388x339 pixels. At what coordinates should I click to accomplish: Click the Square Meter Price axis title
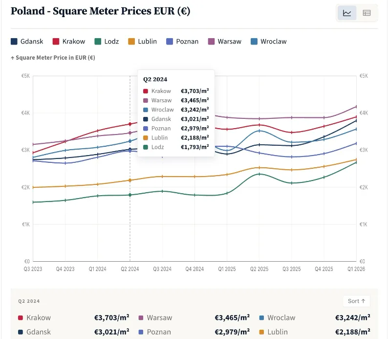click(53, 58)
